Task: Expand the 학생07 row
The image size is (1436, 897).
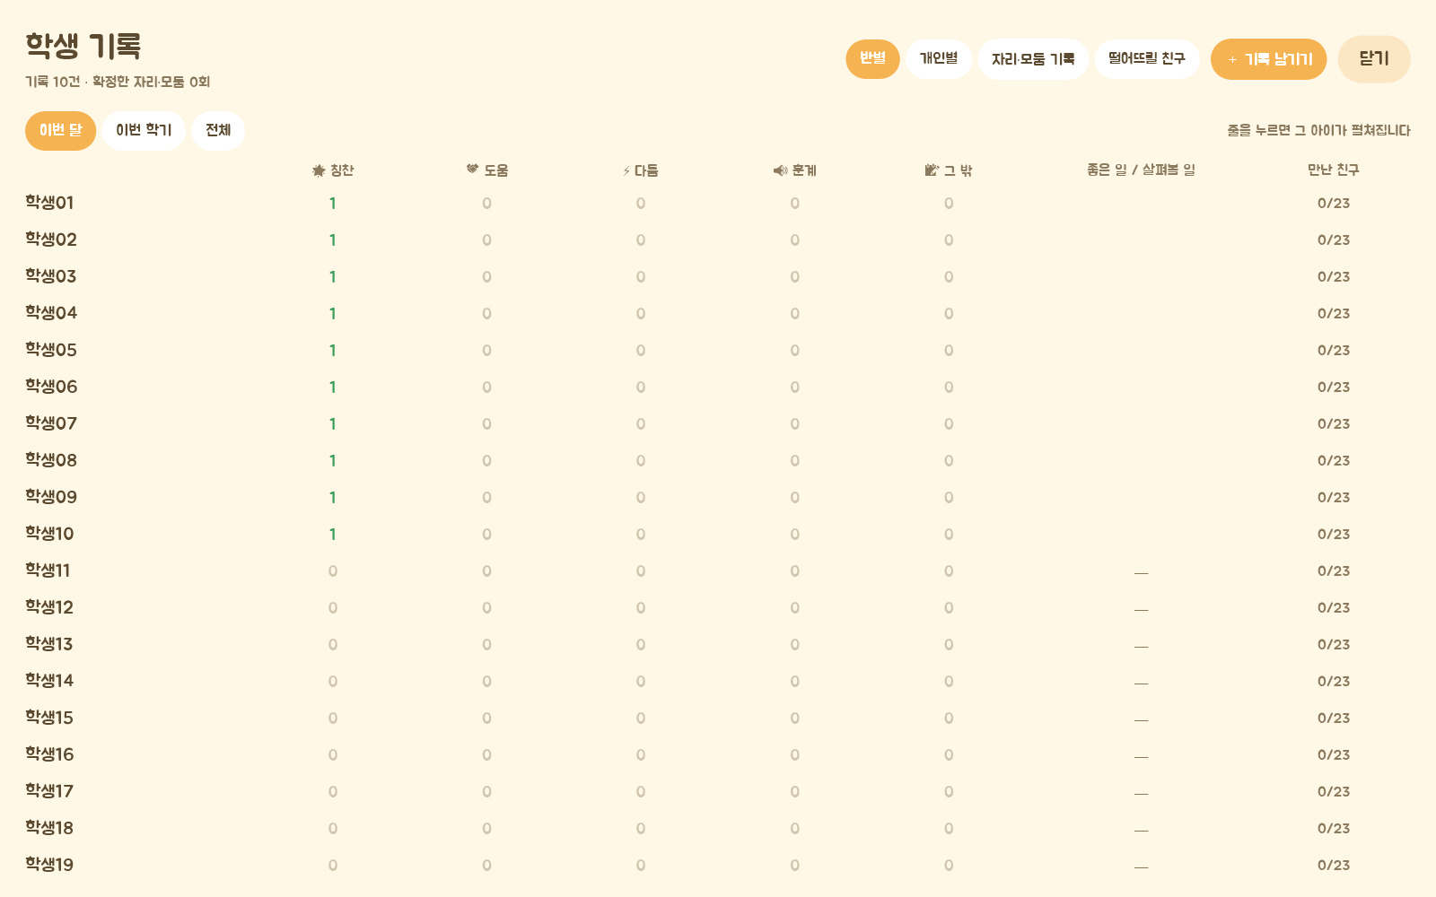Action: [718, 424]
